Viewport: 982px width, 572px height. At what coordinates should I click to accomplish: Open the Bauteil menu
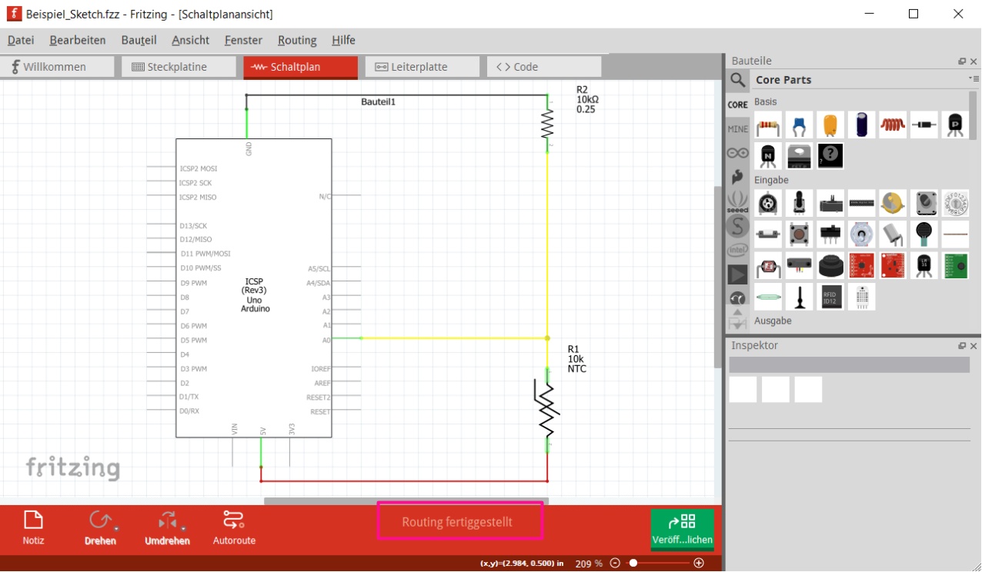pos(139,40)
